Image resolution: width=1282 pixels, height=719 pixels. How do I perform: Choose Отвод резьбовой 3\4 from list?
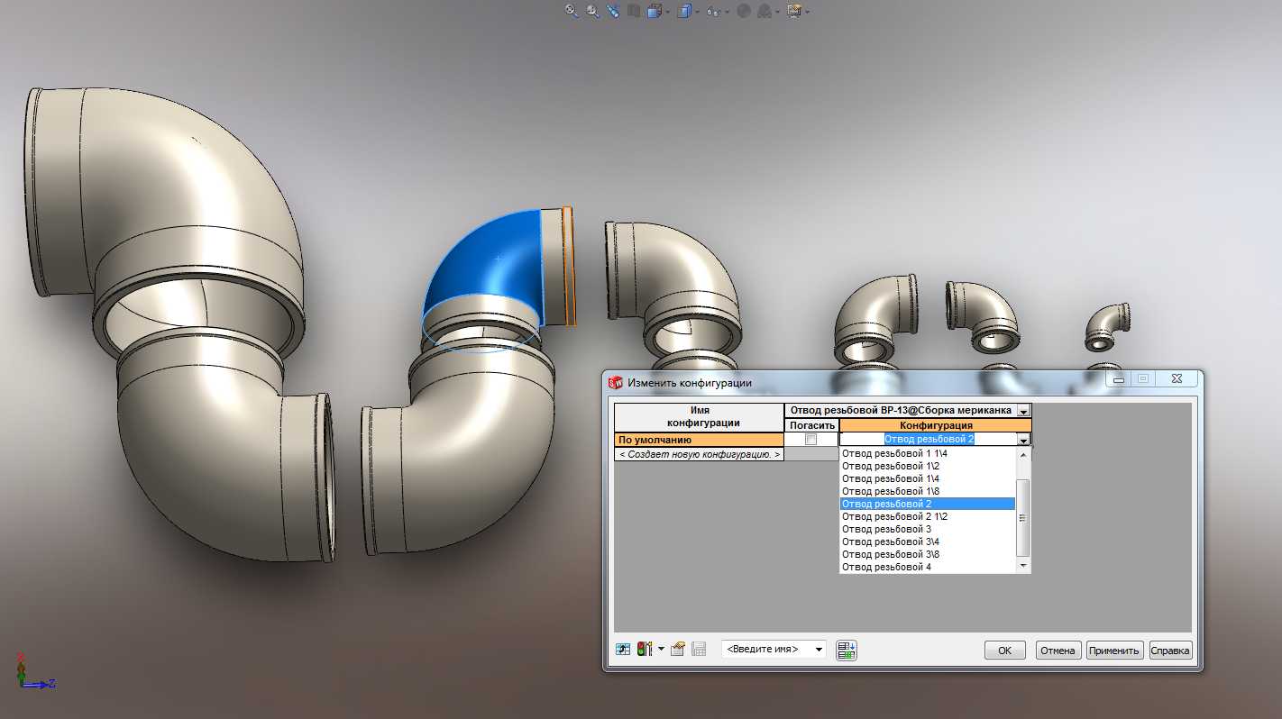pyautogui.click(x=928, y=542)
